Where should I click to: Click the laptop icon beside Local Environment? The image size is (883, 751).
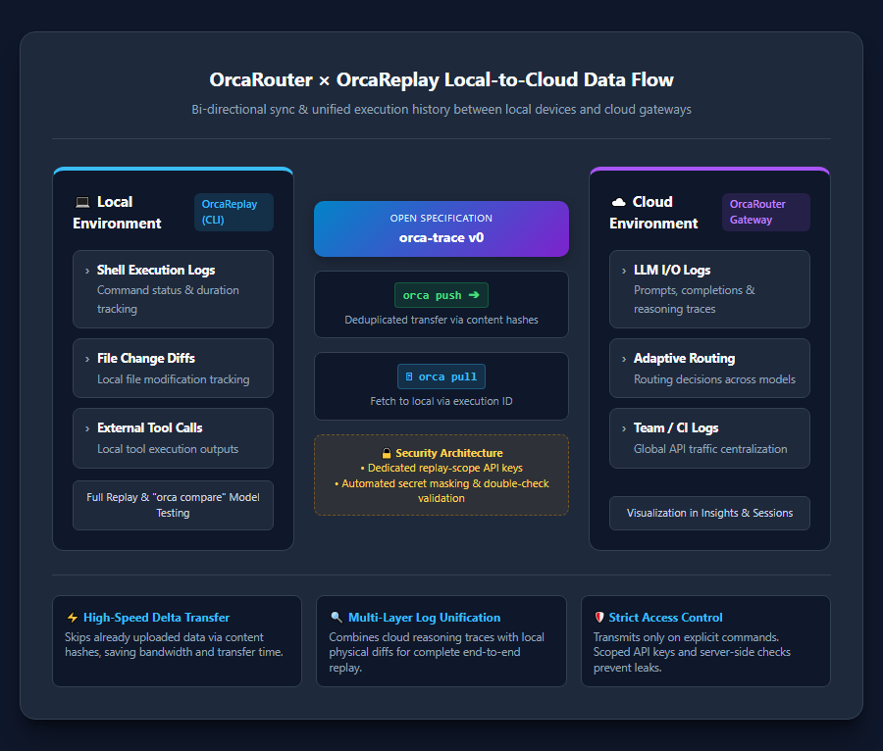pos(82,202)
